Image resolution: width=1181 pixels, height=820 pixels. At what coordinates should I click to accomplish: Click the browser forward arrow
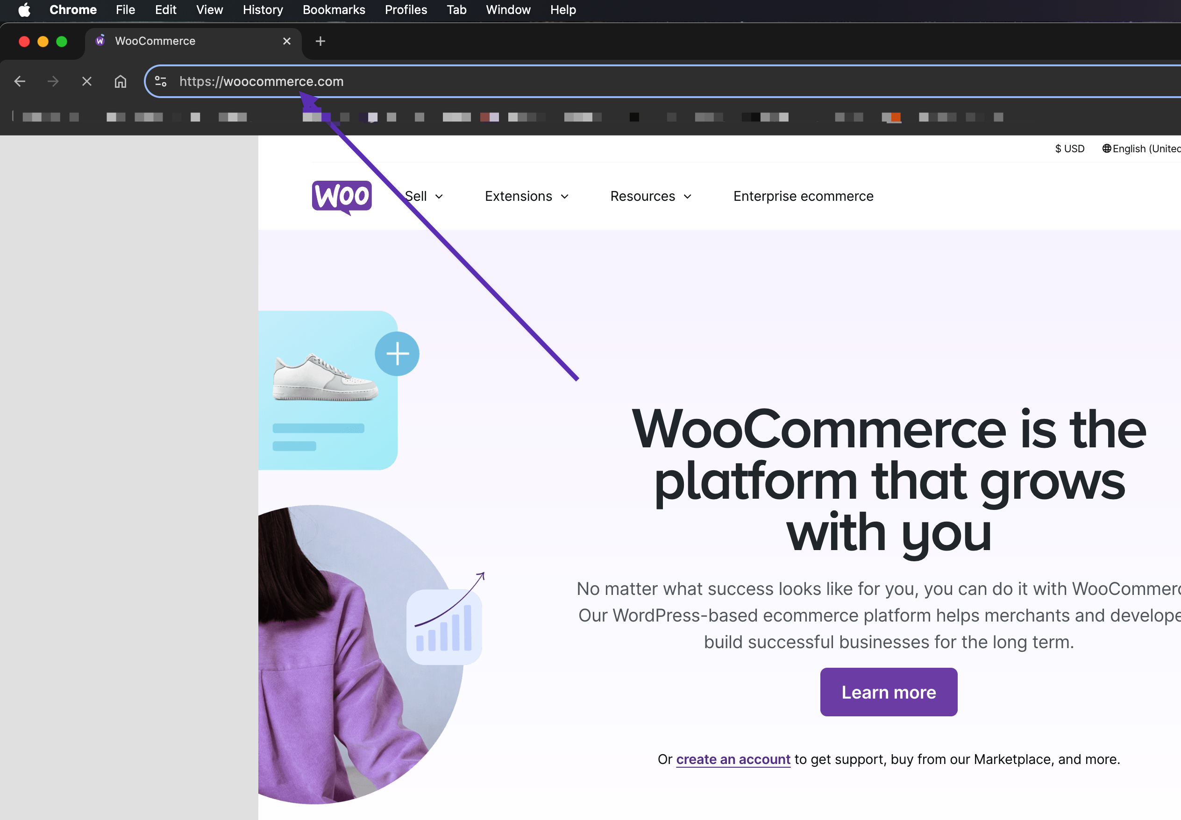(53, 81)
